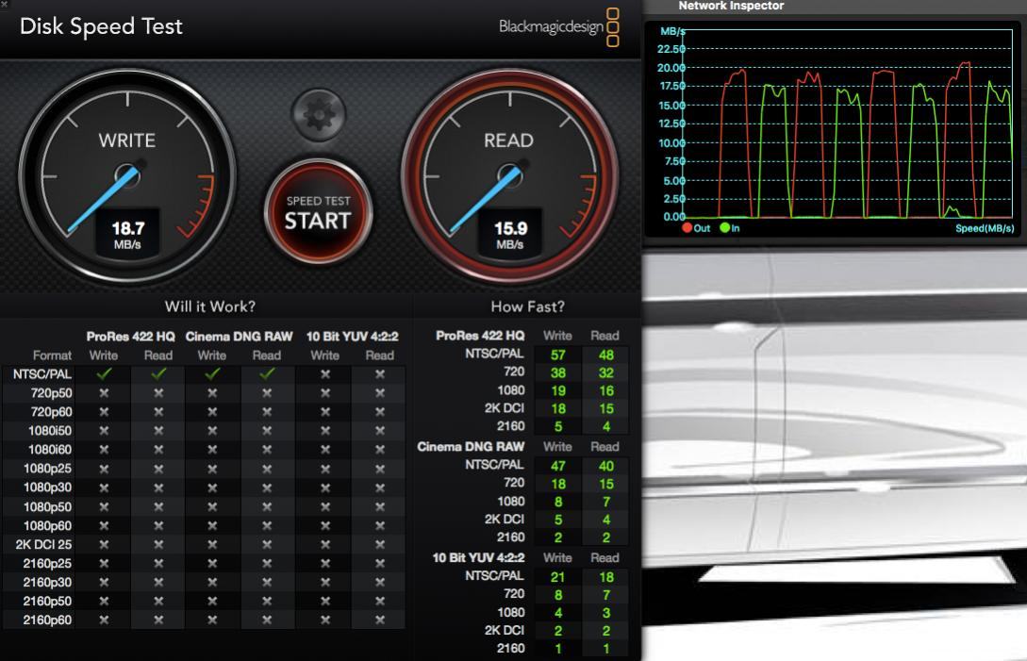Click the Cinema DNG RAW header in How Fast
This screenshot has width=1027, height=661.
(x=471, y=447)
